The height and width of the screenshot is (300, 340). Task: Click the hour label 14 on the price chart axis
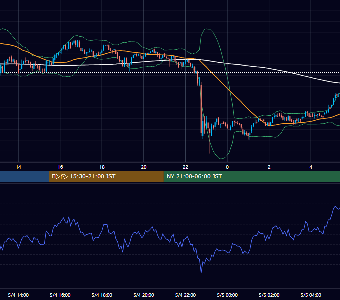click(18, 167)
